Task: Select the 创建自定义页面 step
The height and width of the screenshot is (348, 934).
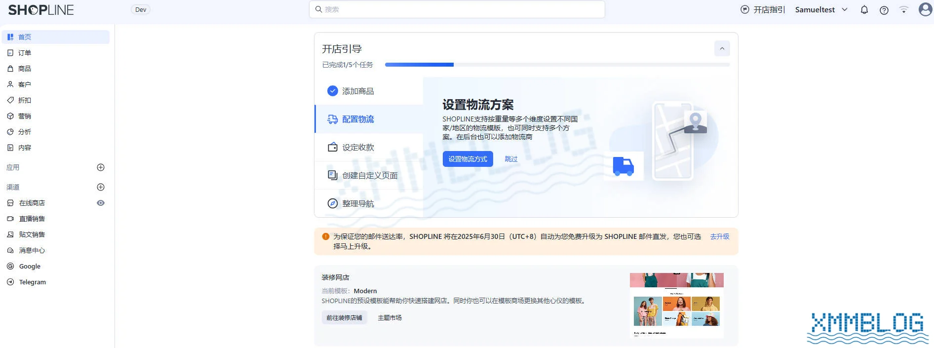Action: (369, 175)
